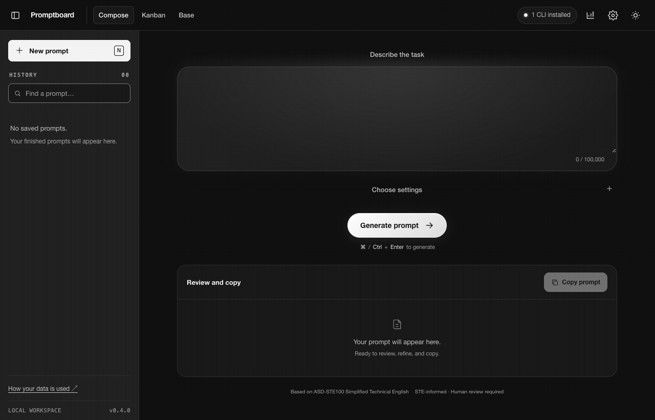Viewport: 655px width, 420px height.
Task: Switch to the Compose tab
Action: (x=114, y=15)
